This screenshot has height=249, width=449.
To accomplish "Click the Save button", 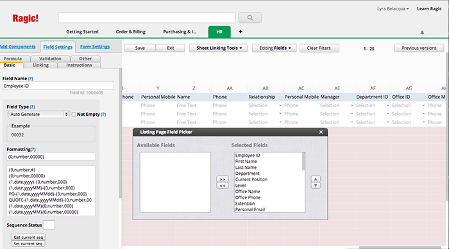I will coord(140,48).
